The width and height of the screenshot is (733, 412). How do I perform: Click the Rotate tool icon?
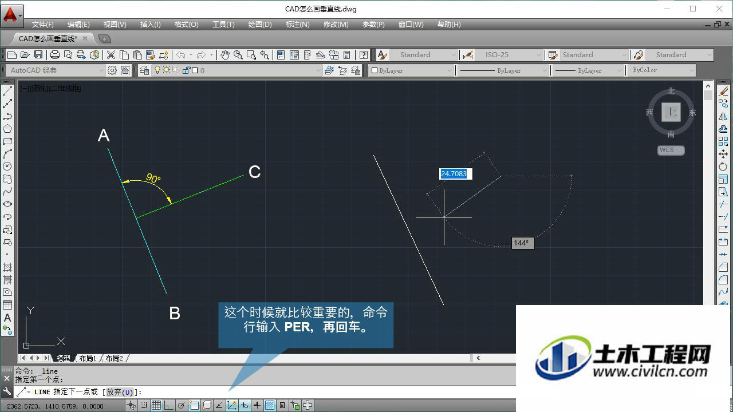(723, 167)
